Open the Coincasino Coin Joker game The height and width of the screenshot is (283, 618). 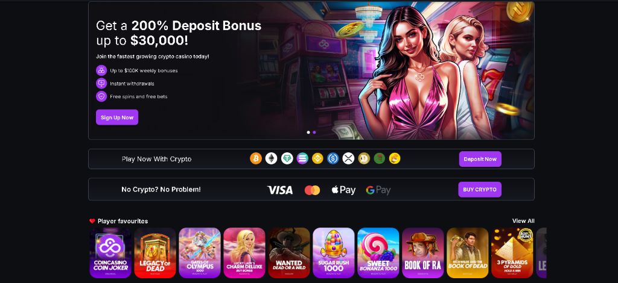pos(110,253)
